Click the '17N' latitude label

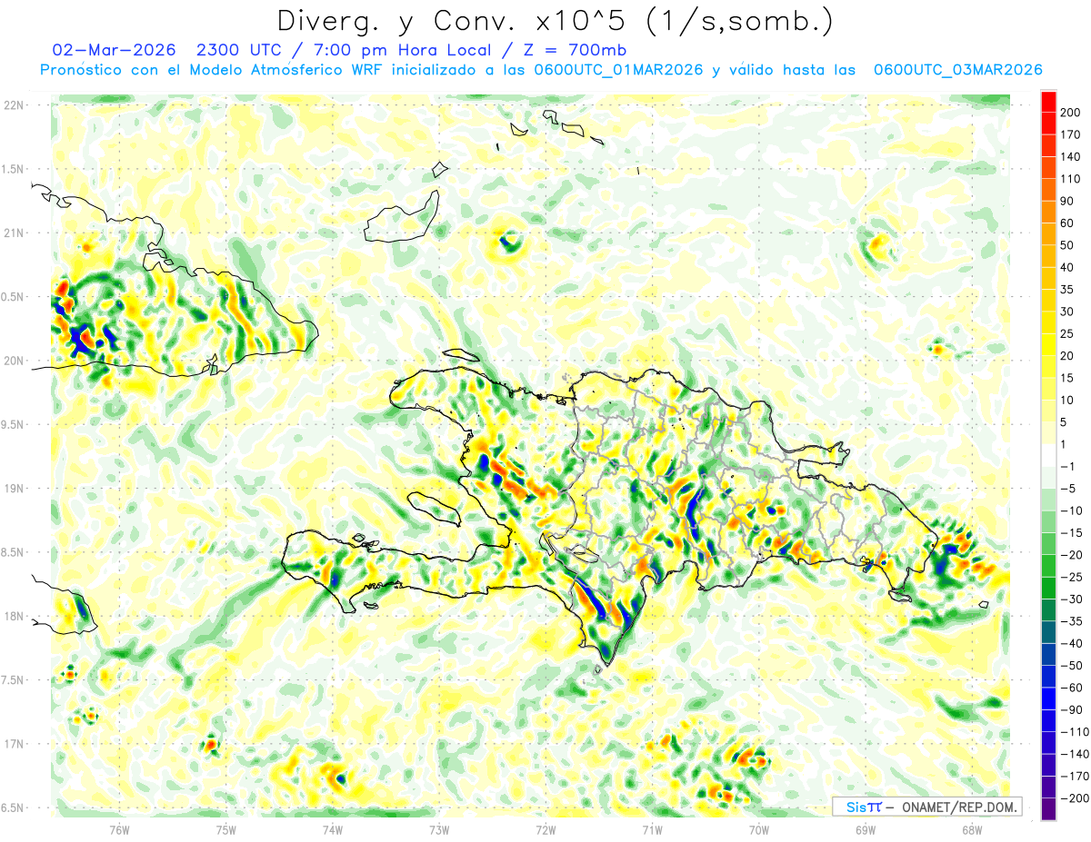13,744
